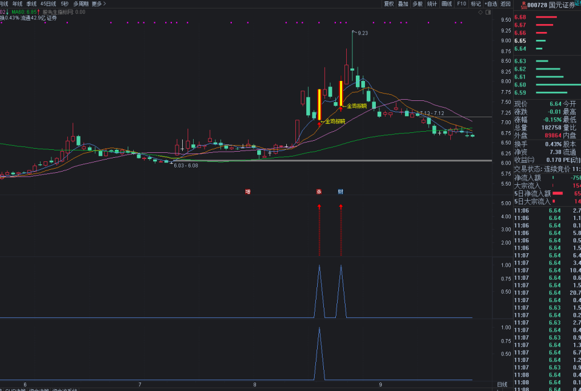The image size is (581, 391).
Task: Click the 增 event marker below chart
Action: pyautogui.click(x=248, y=191)
